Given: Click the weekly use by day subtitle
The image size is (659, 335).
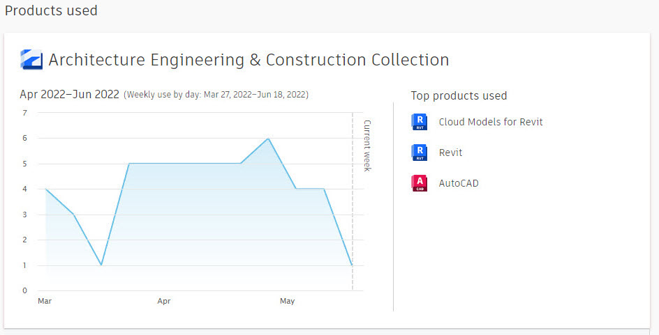Looking at the screenshot, I should pyautogui.click(x=216, y=94).
